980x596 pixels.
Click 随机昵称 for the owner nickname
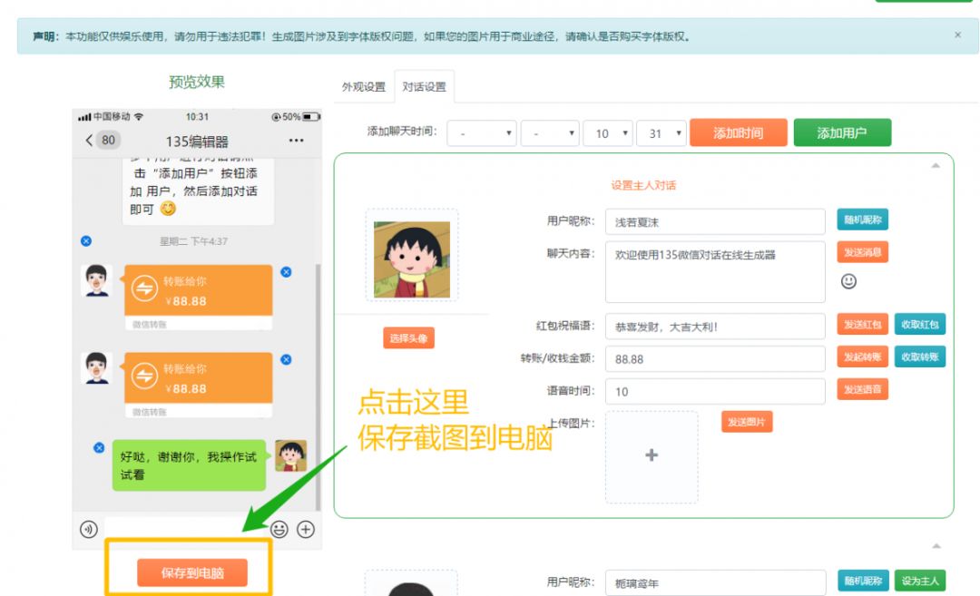tap(863, 220)
